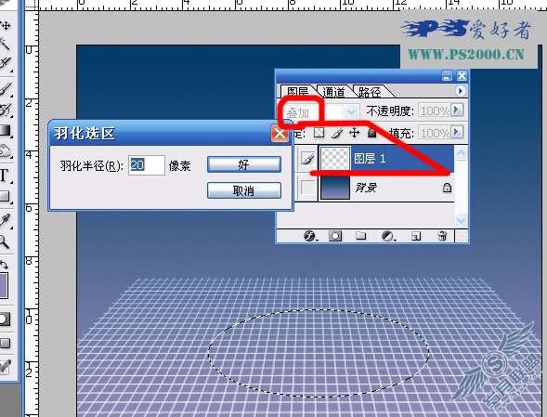Click layers list scroll down arrow

click(462, 220)
